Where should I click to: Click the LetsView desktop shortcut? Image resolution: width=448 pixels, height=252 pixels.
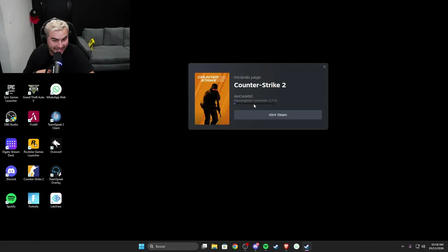[x=56, y=201]
